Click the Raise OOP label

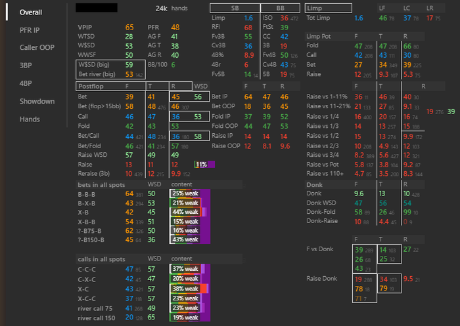pyautogui.click(x=226, y=146)
